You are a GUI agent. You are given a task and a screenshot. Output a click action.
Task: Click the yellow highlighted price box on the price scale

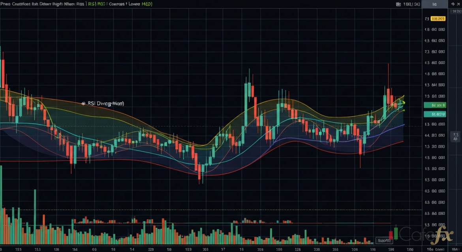[438, 18]
